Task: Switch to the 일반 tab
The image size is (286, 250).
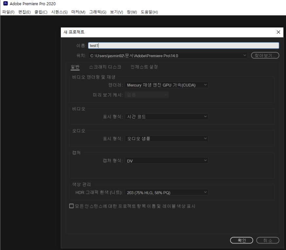Action: click(x=75, y=67)
